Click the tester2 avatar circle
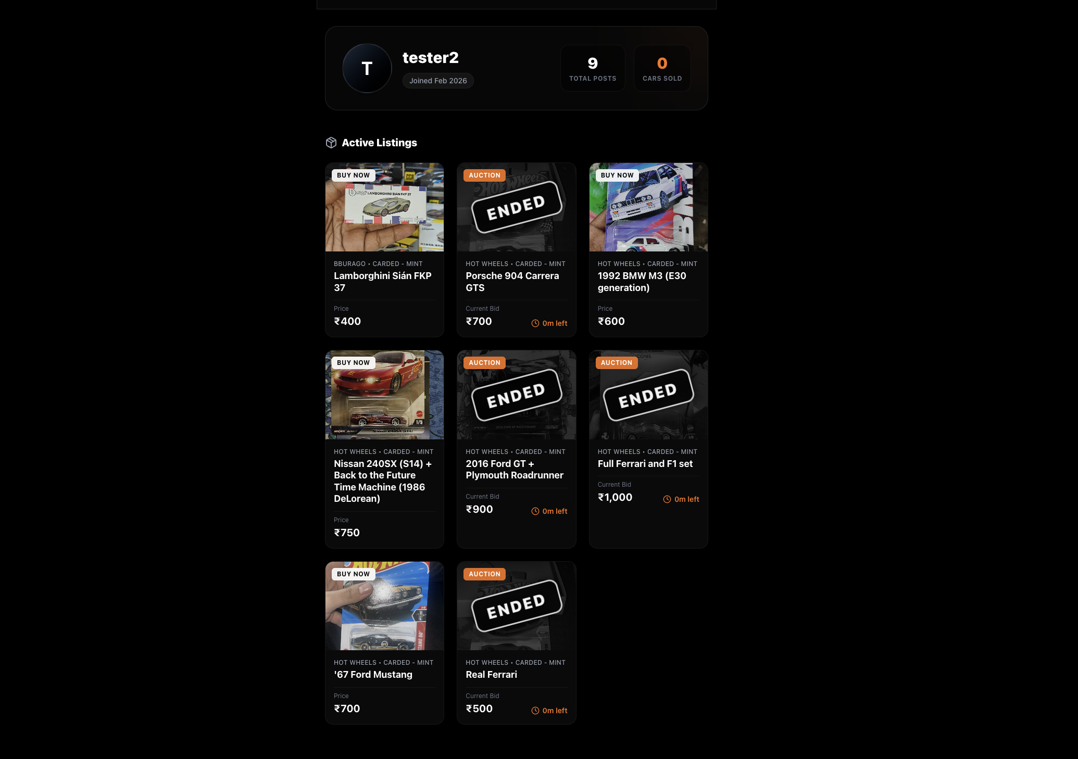 click(x=367, y=68)
